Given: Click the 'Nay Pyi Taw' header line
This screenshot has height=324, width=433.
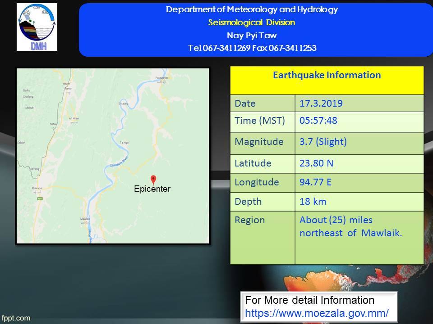Looking at the screenshot, I should (252, 35).
